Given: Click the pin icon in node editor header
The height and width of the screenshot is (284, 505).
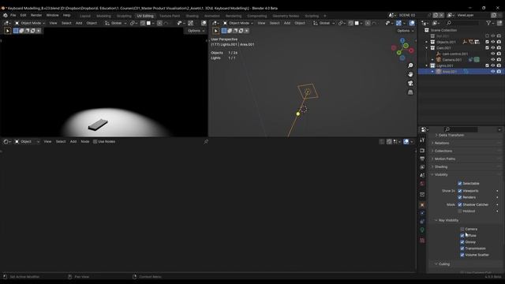Looking at the screenshot, I should point(206,142).
